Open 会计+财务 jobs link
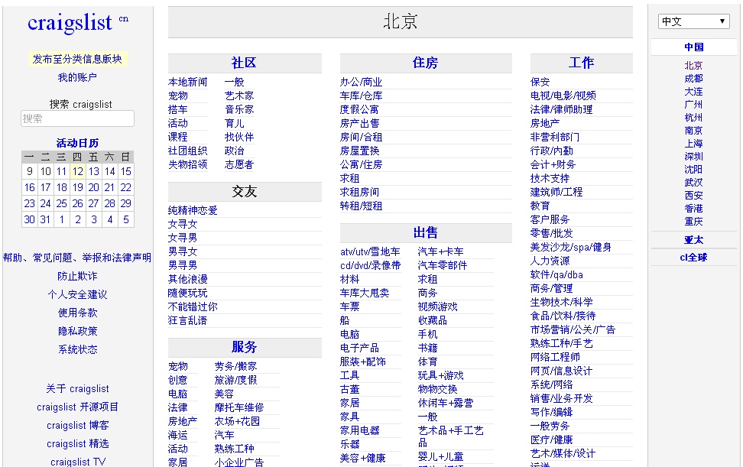743x467 pixels. [x=553, y=165]
